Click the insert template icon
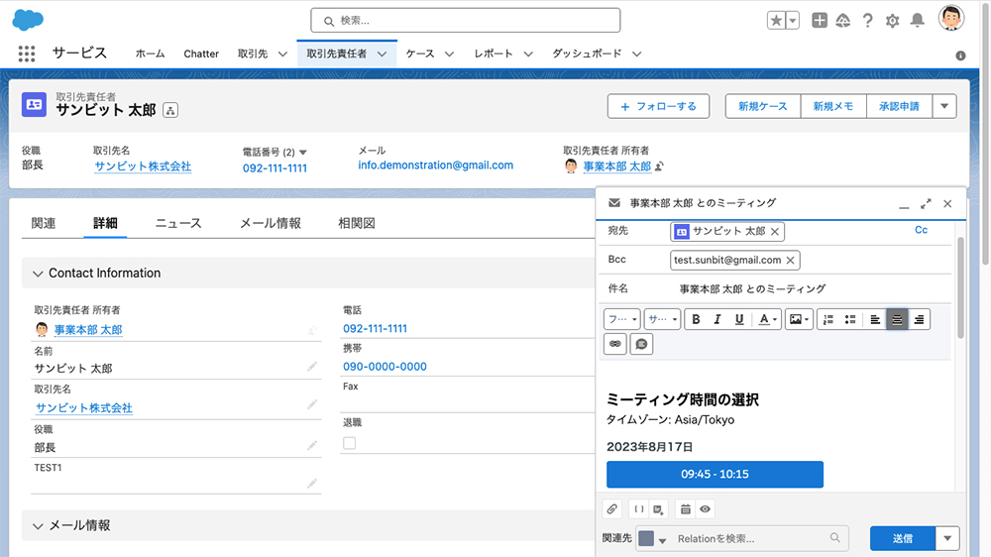Image resolution: width=991 pixels, height=557 pixels. (658, 509)
